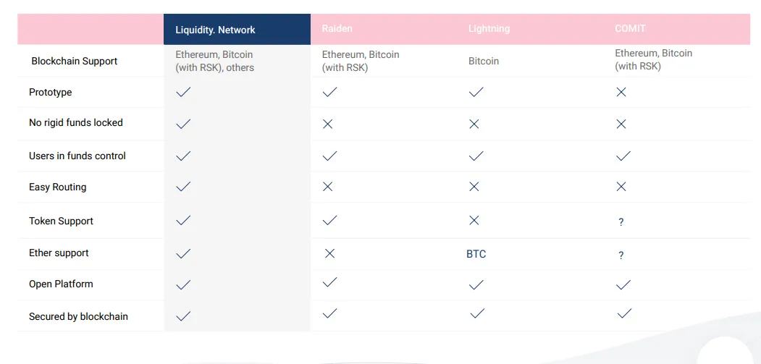This screenshot has width=761, height=364.
Task: Click Lightning's Token Support cross icon
Action: (474, 220)
